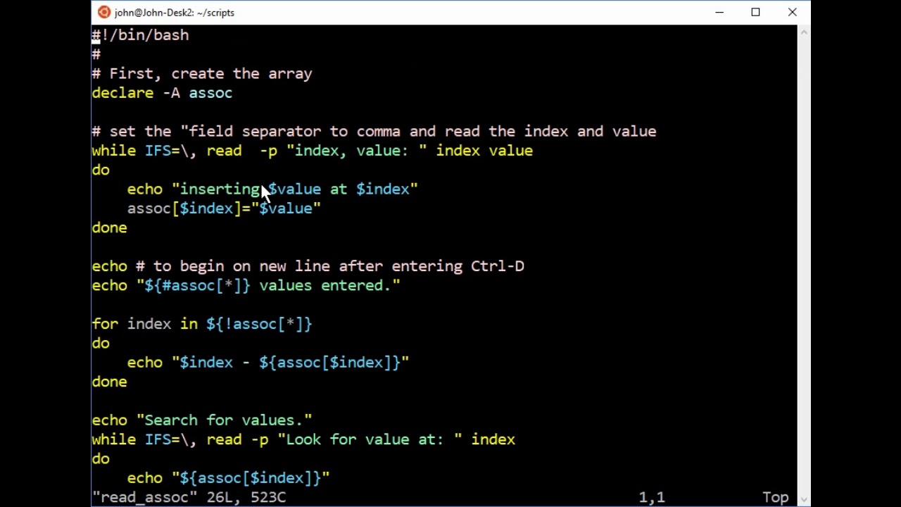Click the 26L, 523C file size text
Screen dimensions: 901x507
(244, 497)
